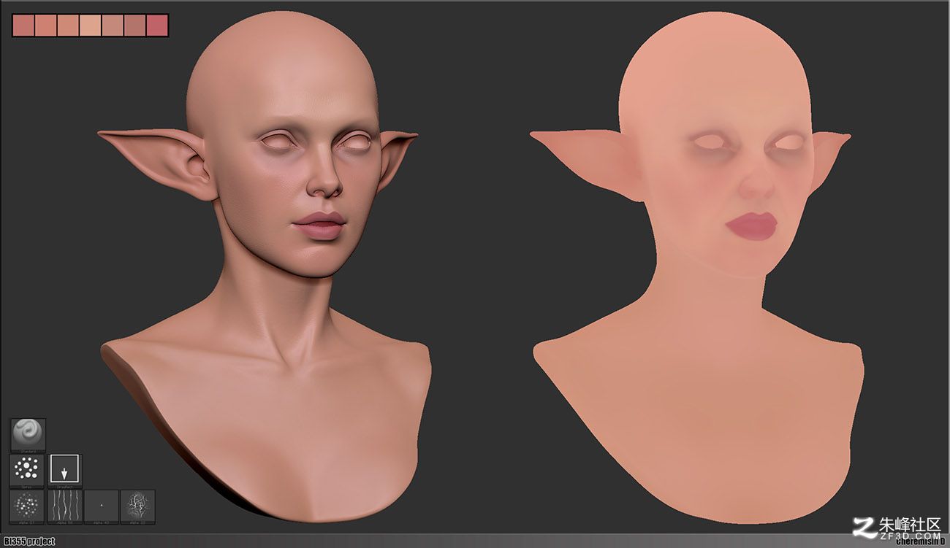Pick the cracked veins alpha thumbnail
This screenshot has height=548, width=950.
point(137,506)
